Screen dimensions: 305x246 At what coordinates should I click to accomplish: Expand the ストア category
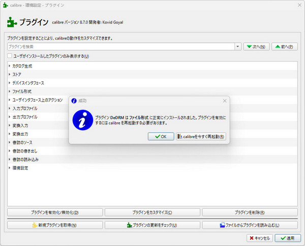9,74
